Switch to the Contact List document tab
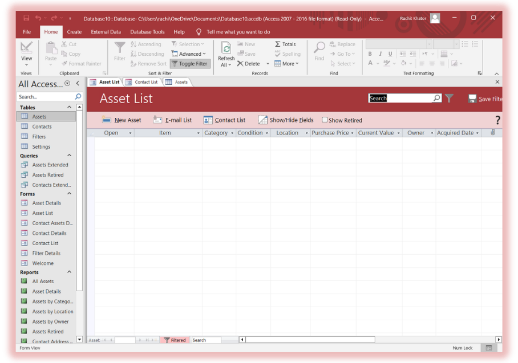The image size is (518, 363). click(x=145, y=82)
